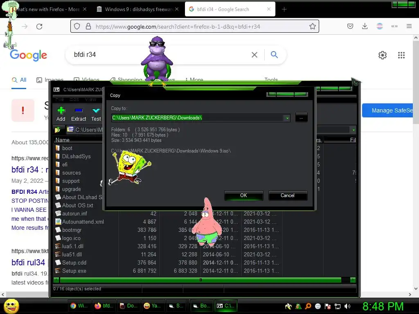
Task: Open a new Firefox tab with plus
Action: point(284,9)
